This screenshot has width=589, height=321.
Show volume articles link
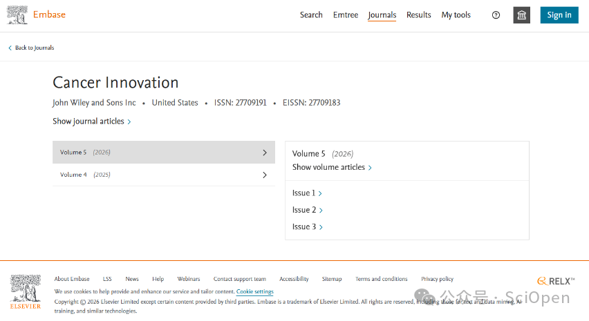click(332, 167)
